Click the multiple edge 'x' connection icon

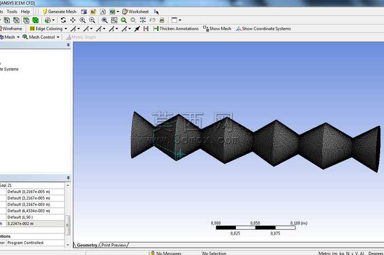point(125,29)
